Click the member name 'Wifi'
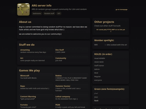Image resolution: width=146 pixels, height=109 pixels. [x=96, y=45]
